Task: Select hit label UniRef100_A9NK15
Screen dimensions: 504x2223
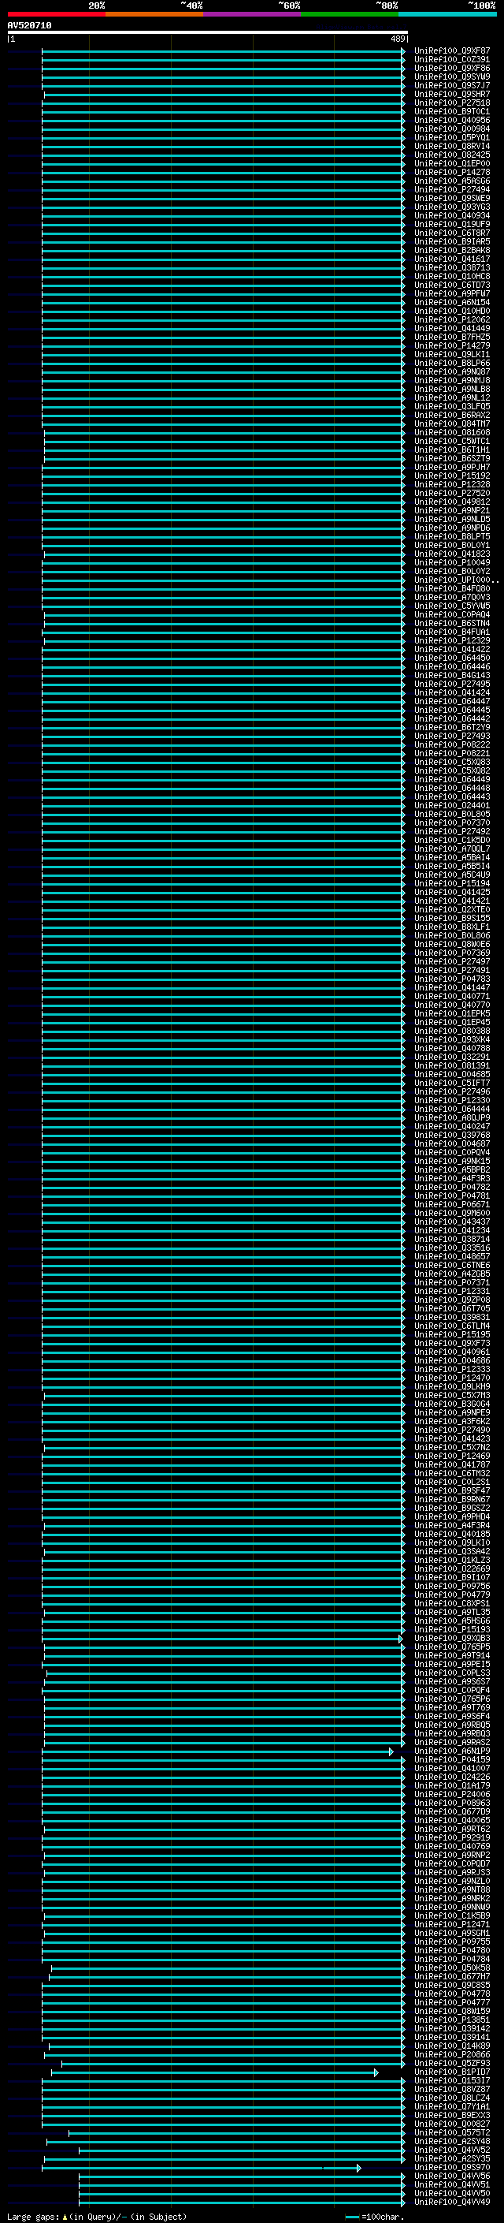Action: 452,1161
